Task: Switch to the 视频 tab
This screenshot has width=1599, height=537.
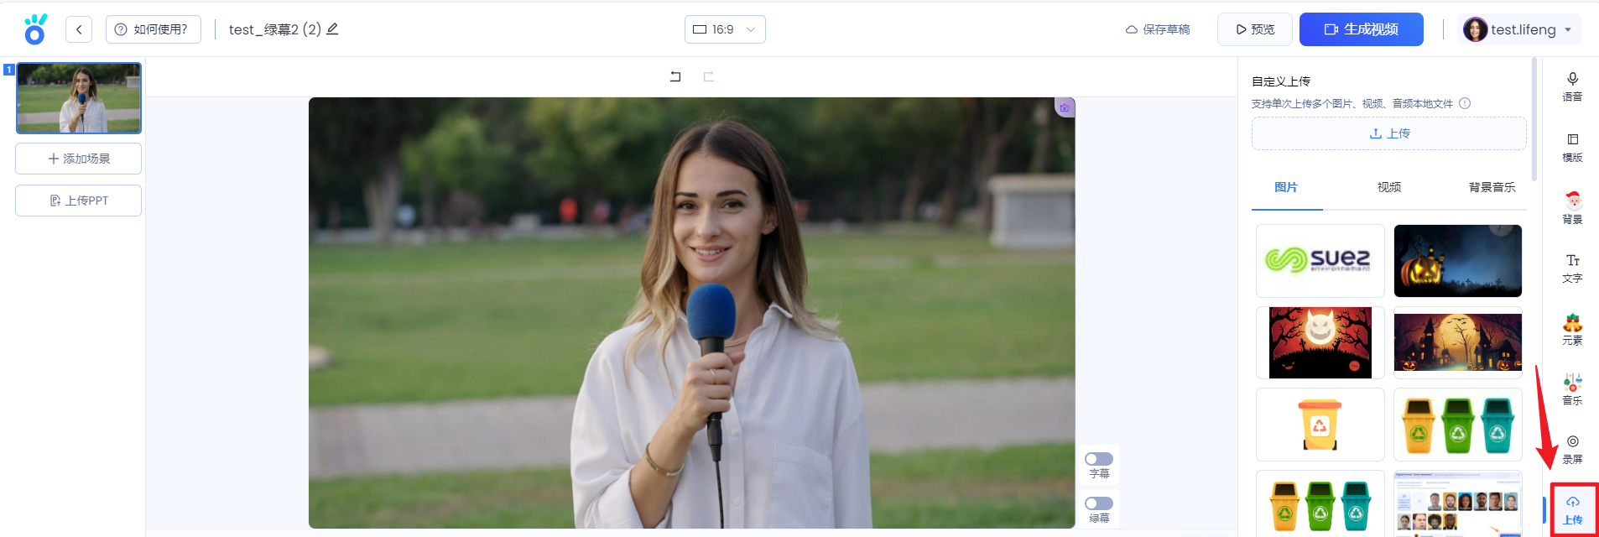Action: click(1388, 187)
